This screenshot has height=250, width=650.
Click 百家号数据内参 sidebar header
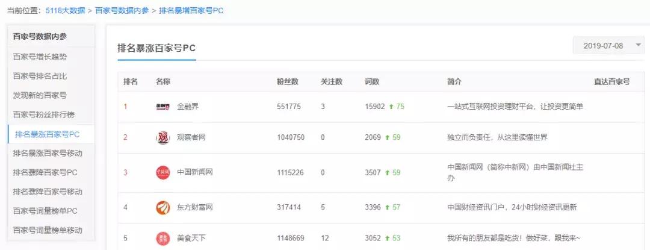click(40, 37)
